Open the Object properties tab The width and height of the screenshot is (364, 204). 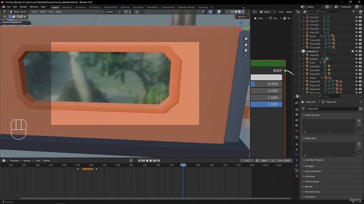(x=297, y=144)
